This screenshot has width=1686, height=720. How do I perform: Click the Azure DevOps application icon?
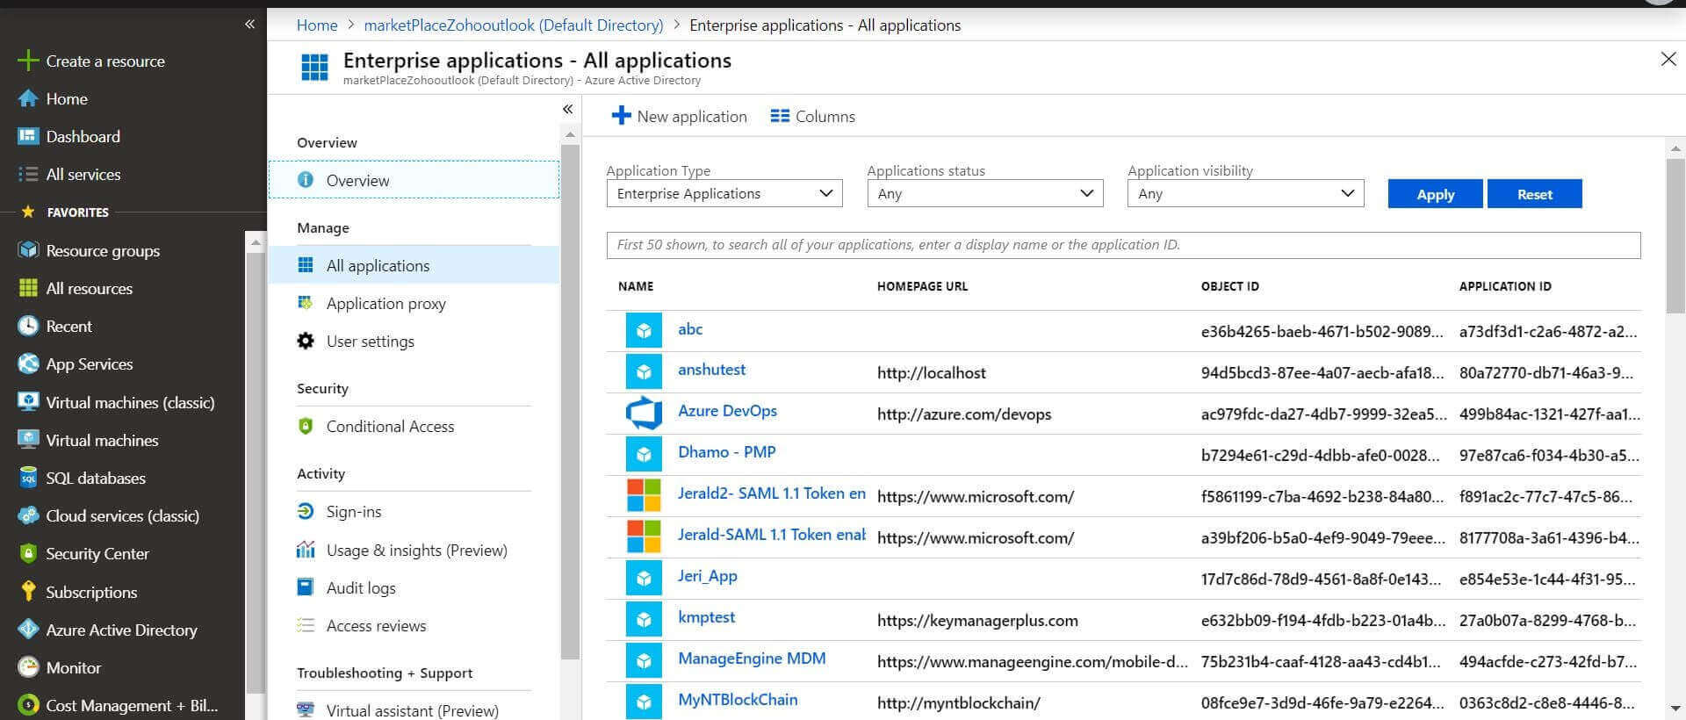point(644,413)
